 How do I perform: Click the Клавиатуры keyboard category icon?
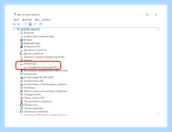pos(21,64)
